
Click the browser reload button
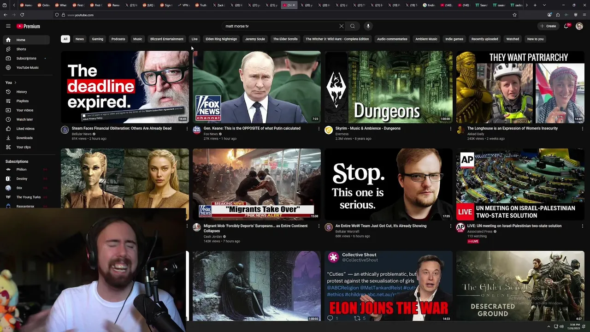(x=22, y=15)
